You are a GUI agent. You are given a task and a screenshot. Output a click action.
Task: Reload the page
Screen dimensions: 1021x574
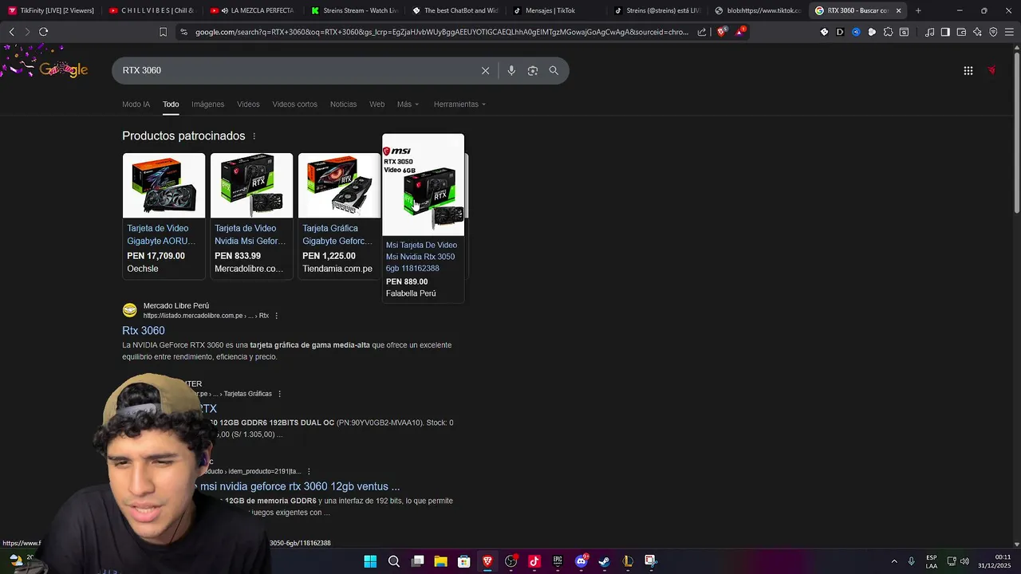[x=44, y=32]
